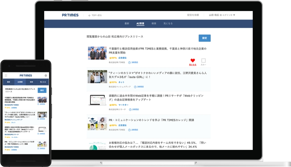291x167 pixels.
Task: Click the 88% rating on the Webクリッピング release
Action: click(x=113, y=105)
